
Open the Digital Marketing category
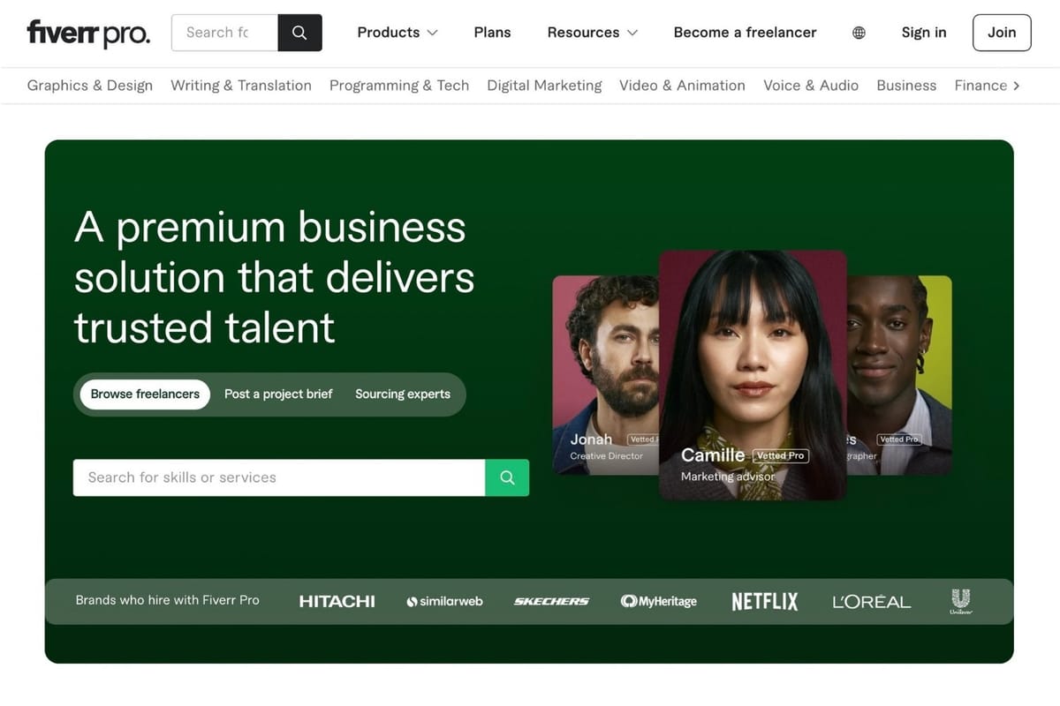click(544, 86)
